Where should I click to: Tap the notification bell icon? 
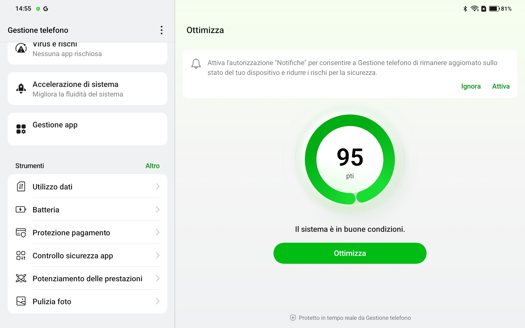click(x=196, y=63)
